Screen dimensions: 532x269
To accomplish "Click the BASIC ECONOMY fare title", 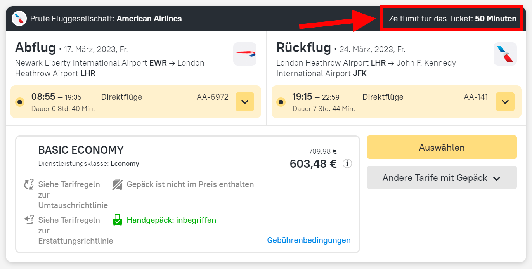I will [x=81, y=150].
